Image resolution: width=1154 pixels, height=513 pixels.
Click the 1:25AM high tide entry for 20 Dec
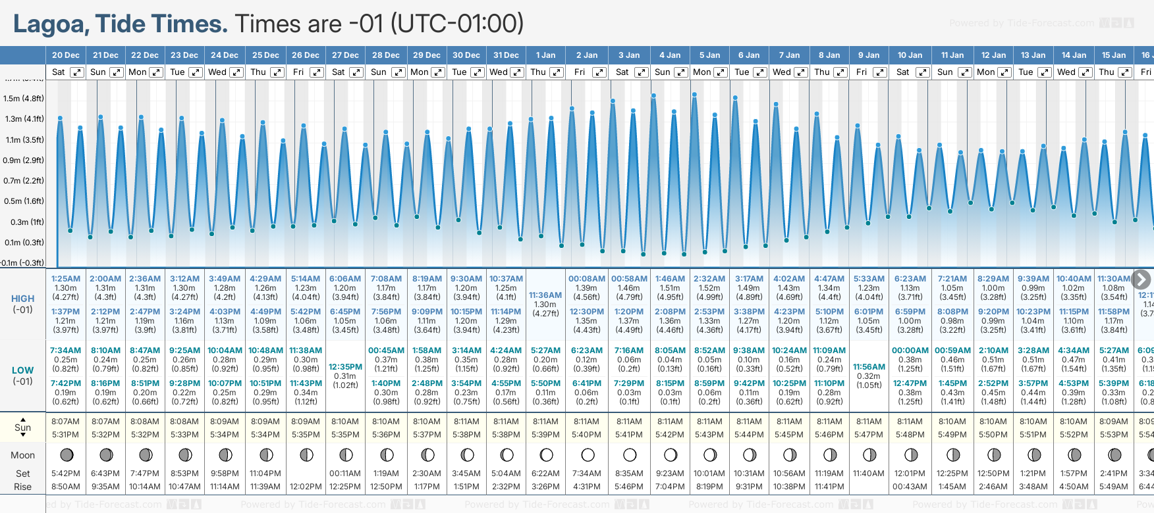coord(65,279)
